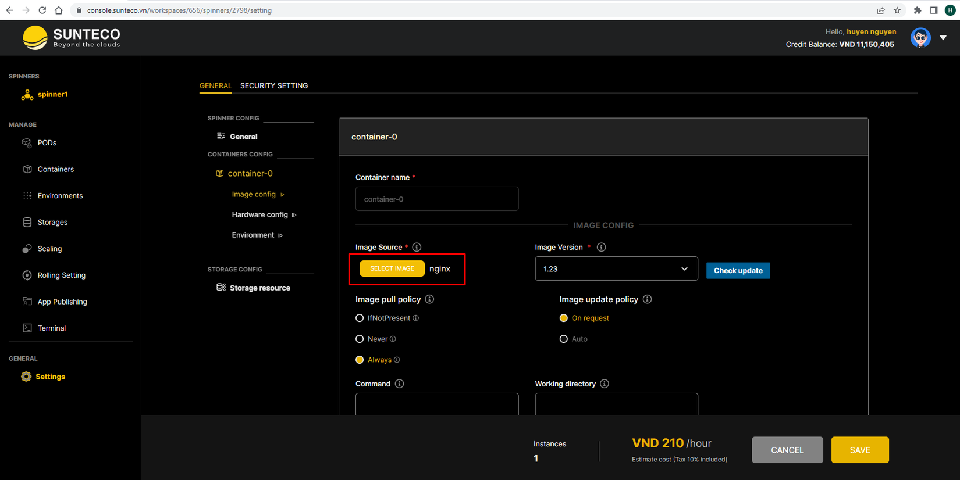Viewport: 960px width, 480px height.
Task: Select container-0 in Containers Config
Action: pos(250,173)
